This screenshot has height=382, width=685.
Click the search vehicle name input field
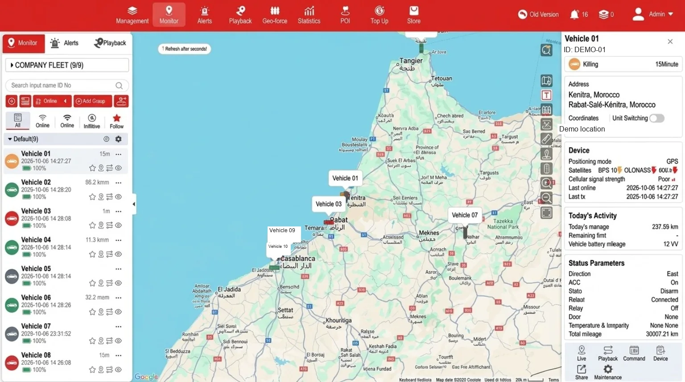click(x=67, y=85)
